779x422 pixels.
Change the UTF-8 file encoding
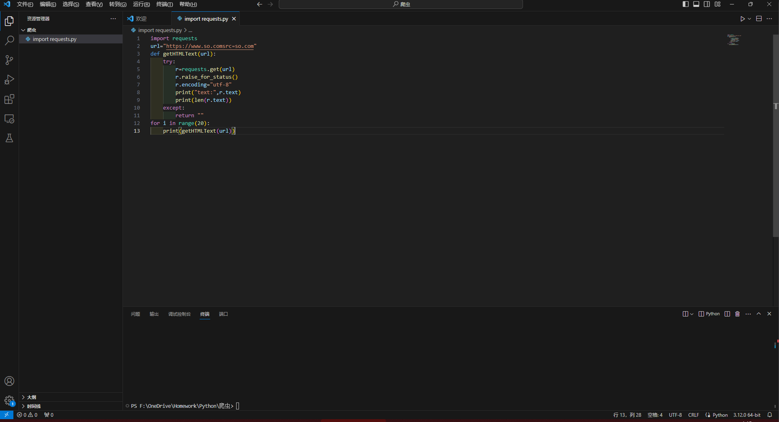pyautogui.click(x=675, y=415)
